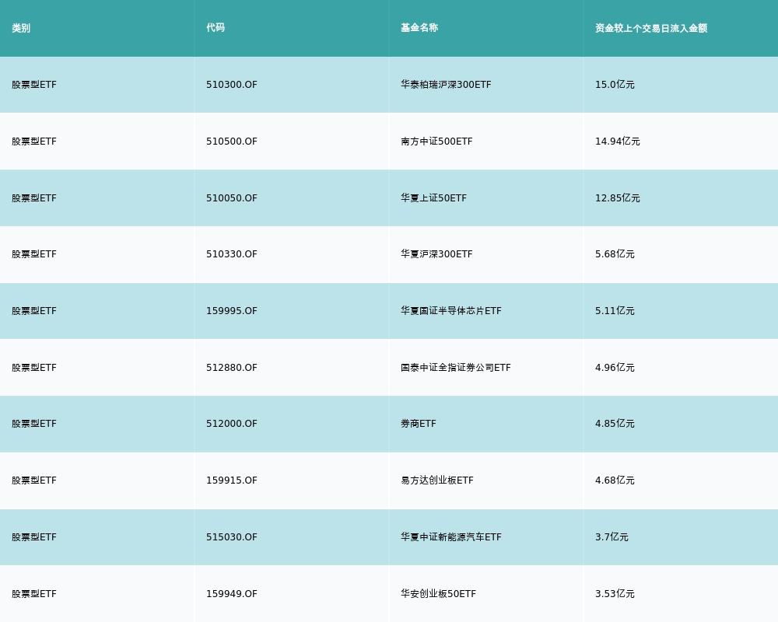Select fund name 南方中证500ETF
778x622 pixels.
[436, 142]
